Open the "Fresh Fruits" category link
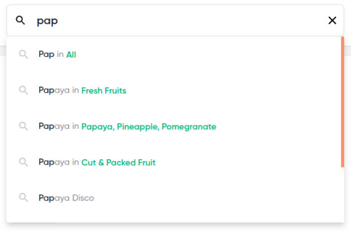 pos(104,91)
